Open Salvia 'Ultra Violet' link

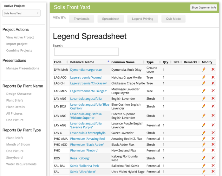pos(83,172)
